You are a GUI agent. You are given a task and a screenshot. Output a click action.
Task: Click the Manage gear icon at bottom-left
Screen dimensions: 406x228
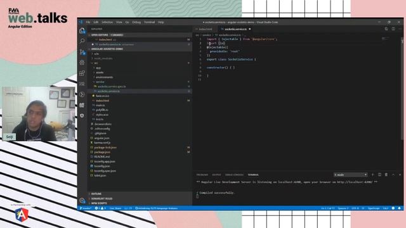82,200
